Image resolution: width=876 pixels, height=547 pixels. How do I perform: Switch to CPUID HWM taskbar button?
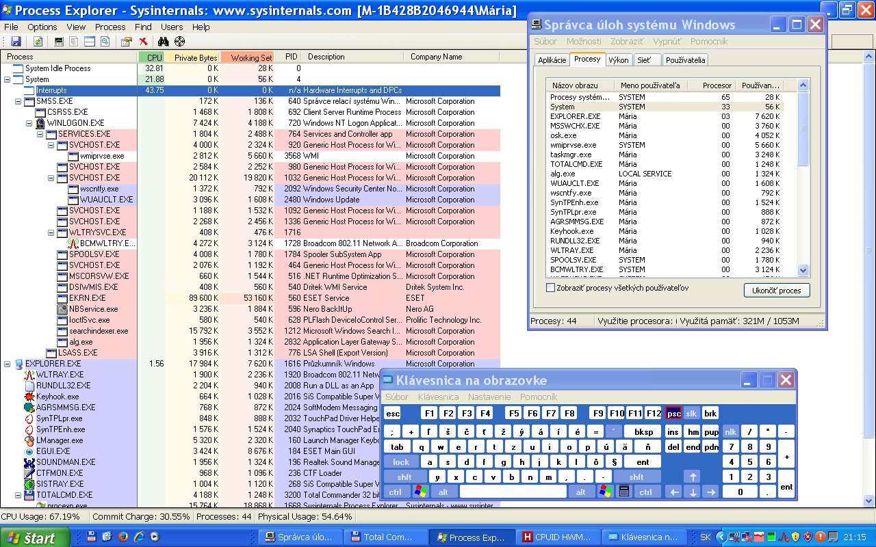tap(557, 537)
